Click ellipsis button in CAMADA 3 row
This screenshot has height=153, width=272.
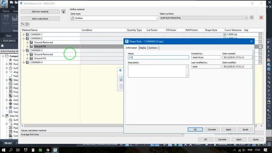pos(260,50)
